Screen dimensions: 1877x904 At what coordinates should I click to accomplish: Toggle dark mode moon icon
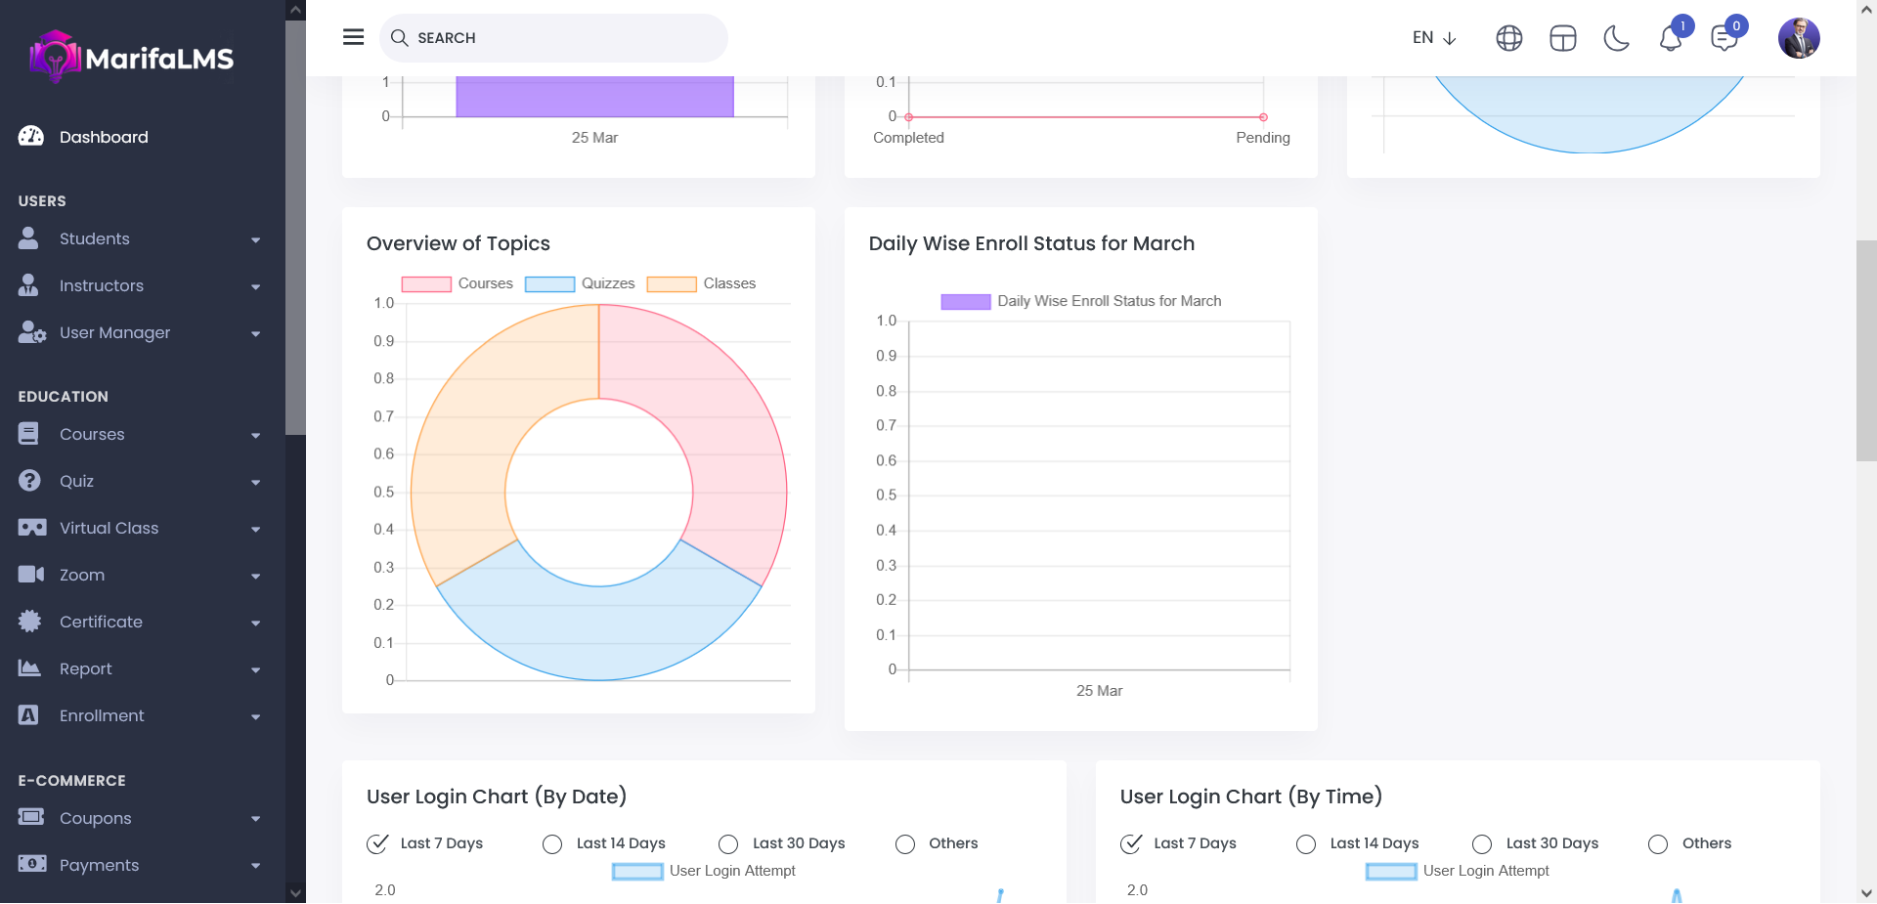point(1616,39)
